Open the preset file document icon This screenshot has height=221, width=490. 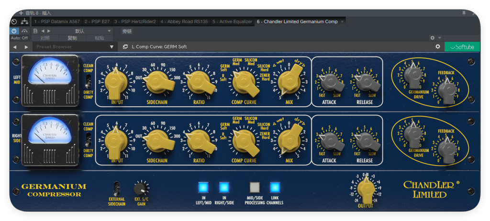coord(35,31)
